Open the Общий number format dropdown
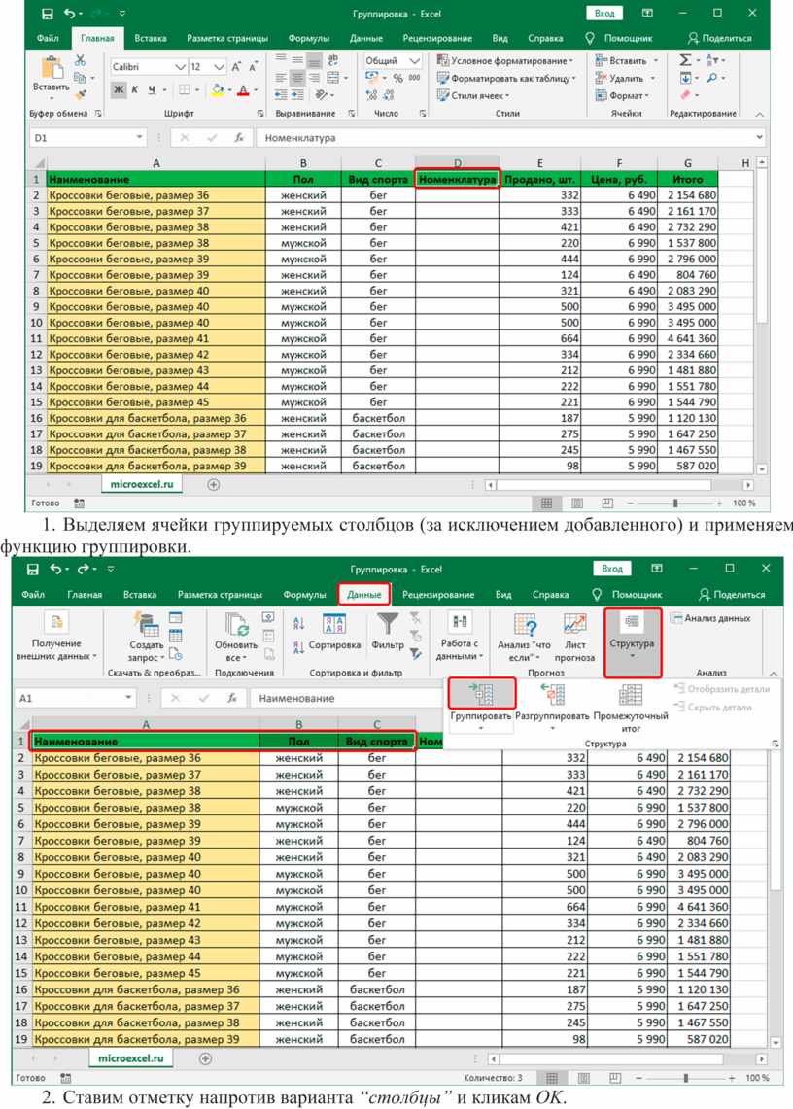This screenshot has height=1109, width=793. pos(415,61)
